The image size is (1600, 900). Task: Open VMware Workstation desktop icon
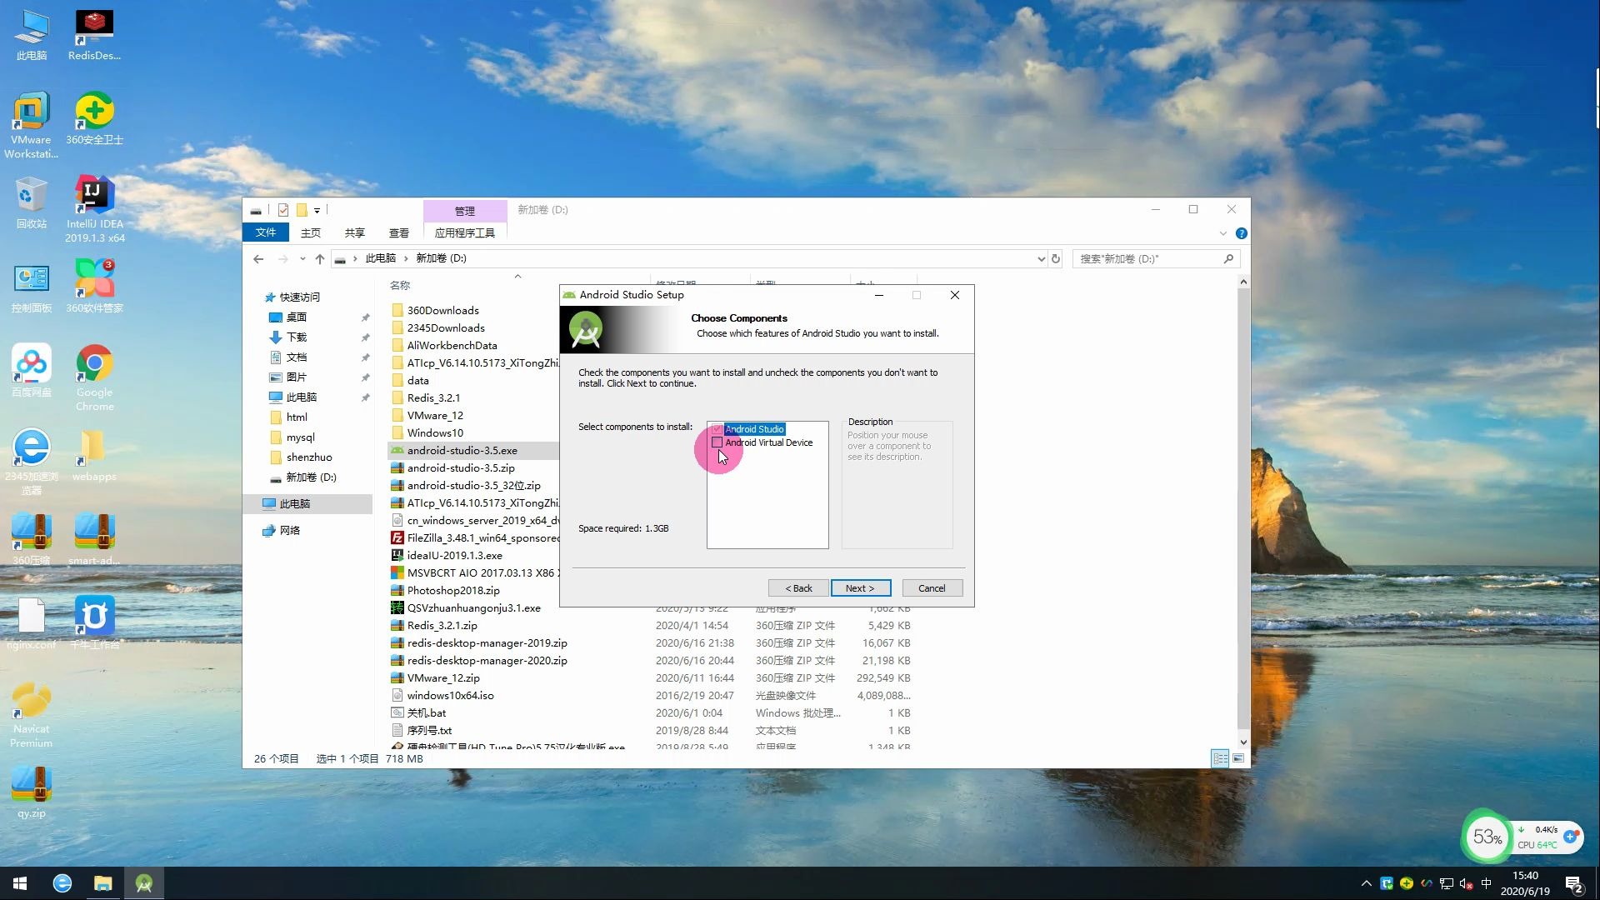click(32, 125)
